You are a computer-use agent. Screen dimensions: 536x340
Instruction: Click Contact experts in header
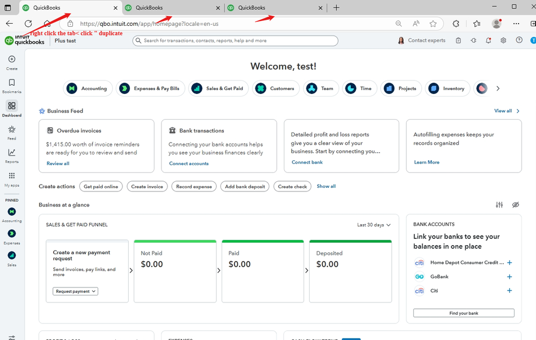pos(422,40)
